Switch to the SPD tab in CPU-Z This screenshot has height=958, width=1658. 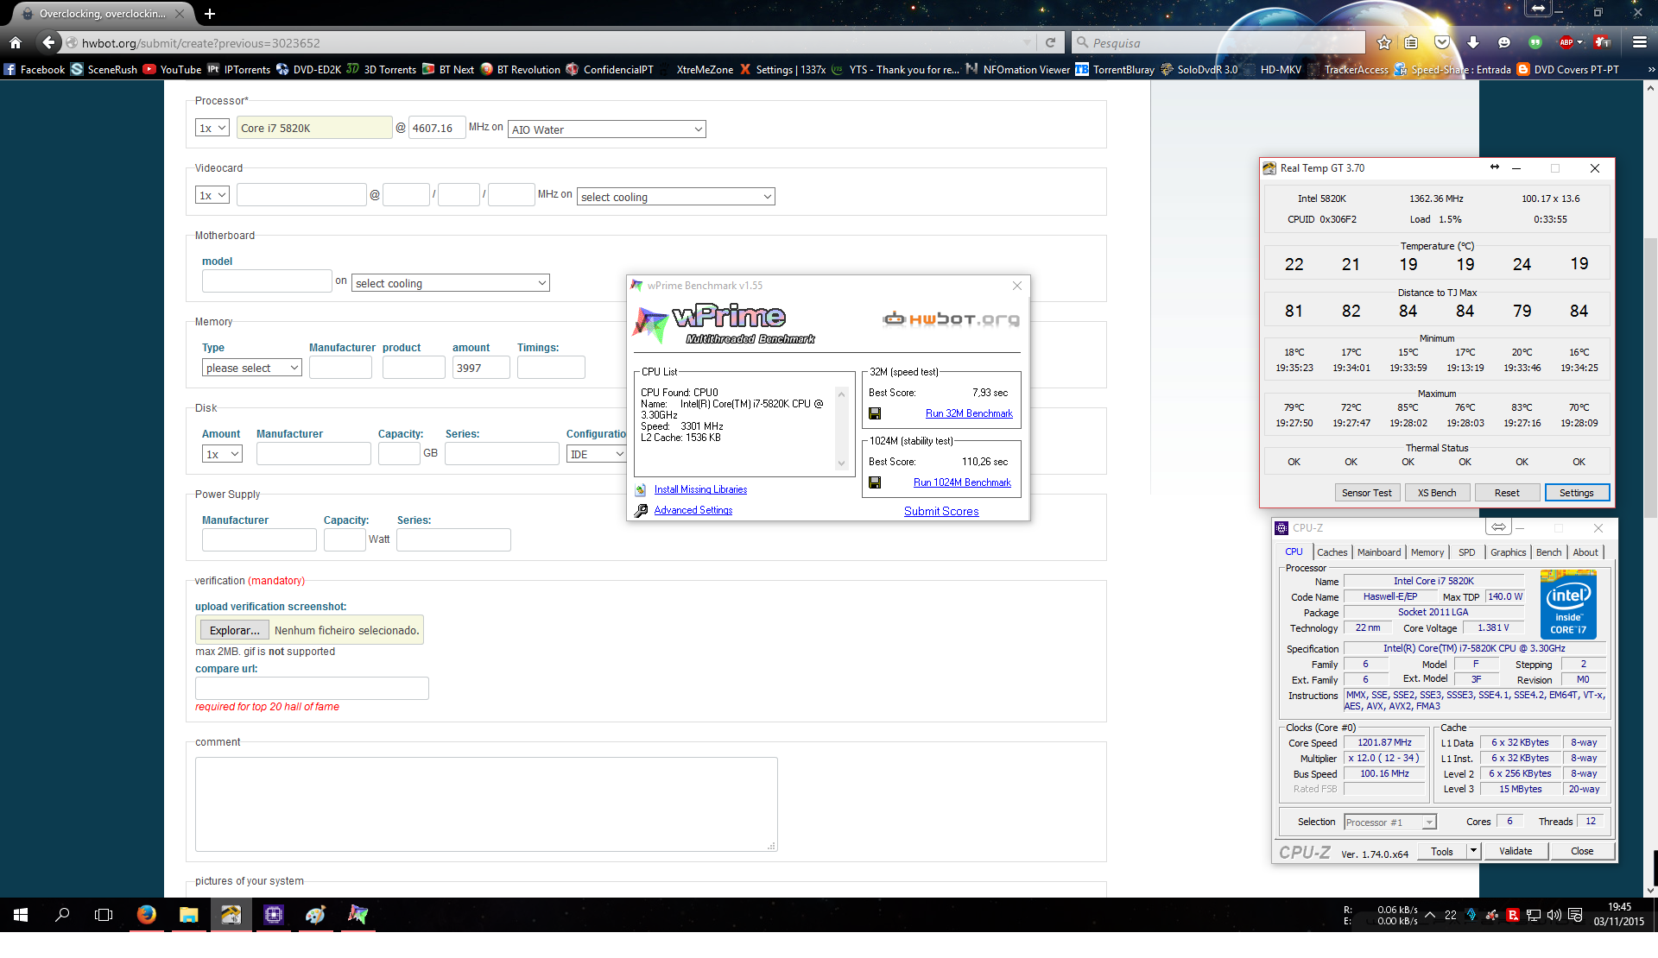(x=1467, y=552)
